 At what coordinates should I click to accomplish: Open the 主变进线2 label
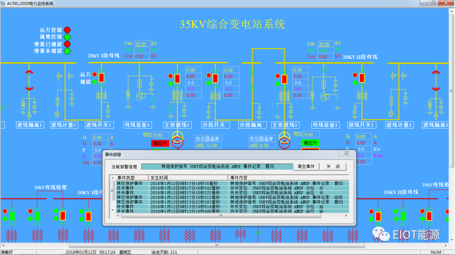[285, 125]
